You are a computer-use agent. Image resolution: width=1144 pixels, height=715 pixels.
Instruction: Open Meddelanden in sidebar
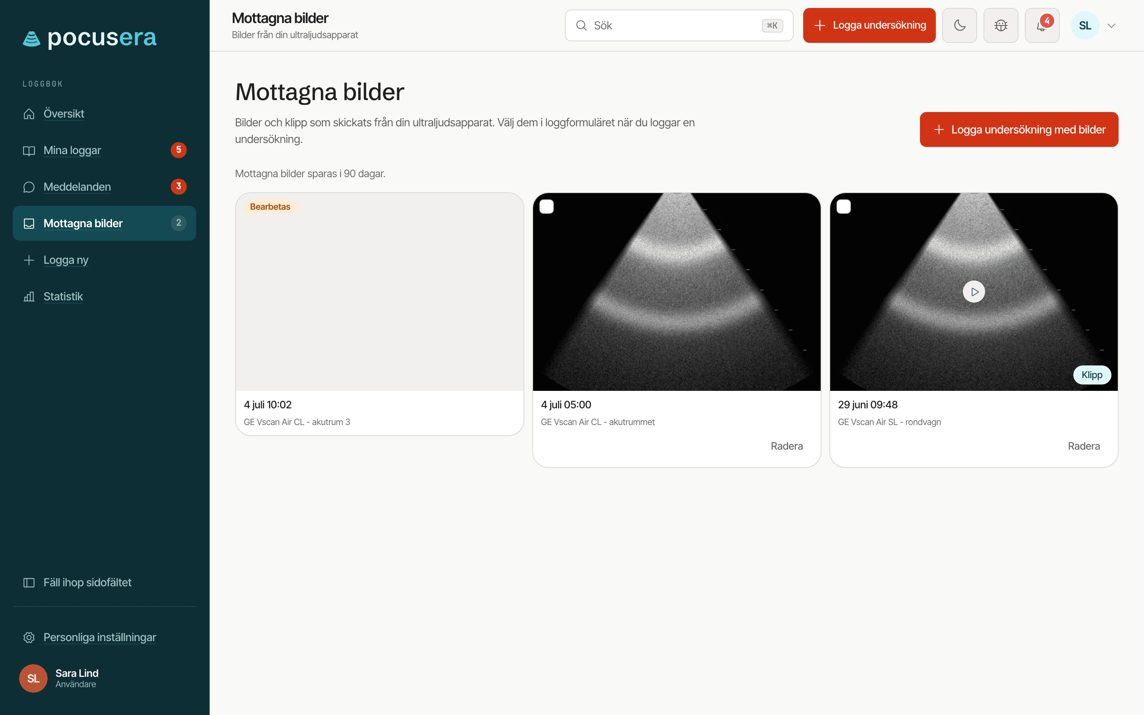click(104, 187)
